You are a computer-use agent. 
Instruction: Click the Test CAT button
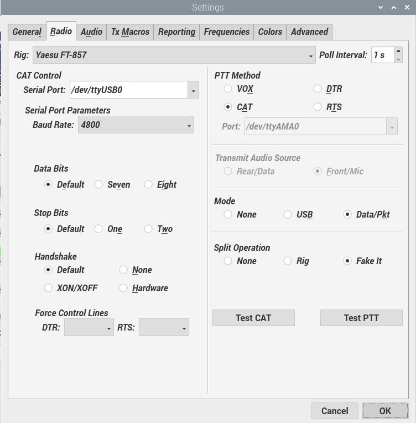point(253,318)
